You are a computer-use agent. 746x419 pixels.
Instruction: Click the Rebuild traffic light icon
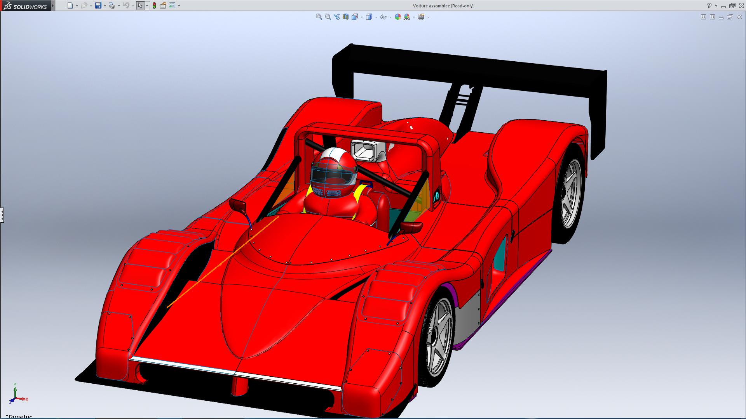pyautogui.click(x=154, y=5)
